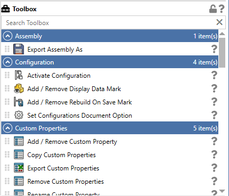
Task: Collapse the Assembly section
Action: (x=8, y=36)
